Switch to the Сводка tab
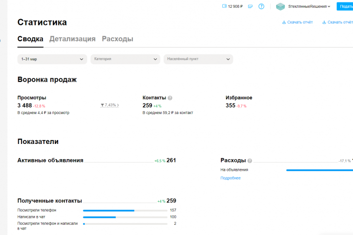 coord(30,39)
